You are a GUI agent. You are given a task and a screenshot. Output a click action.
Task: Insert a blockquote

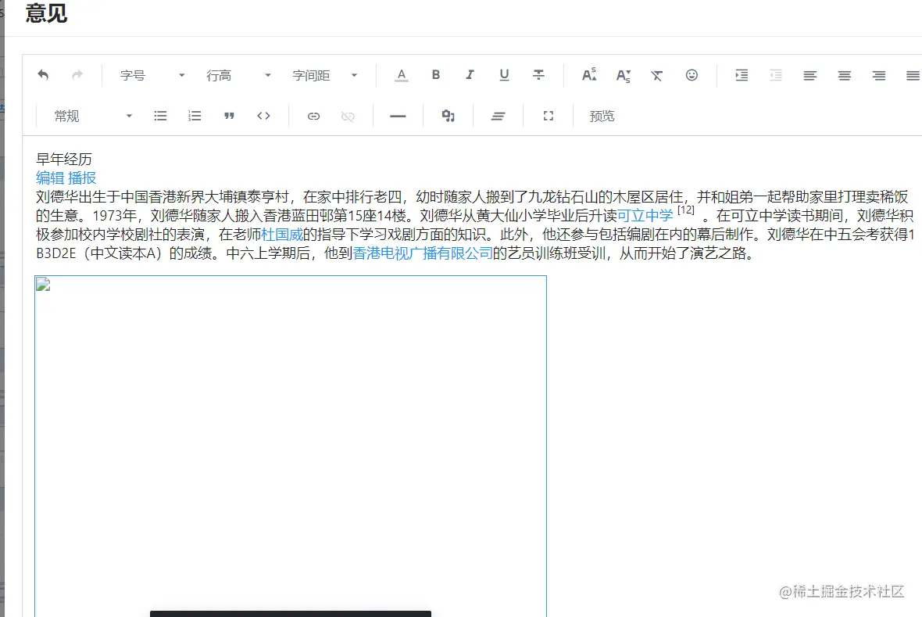[229, 116]
